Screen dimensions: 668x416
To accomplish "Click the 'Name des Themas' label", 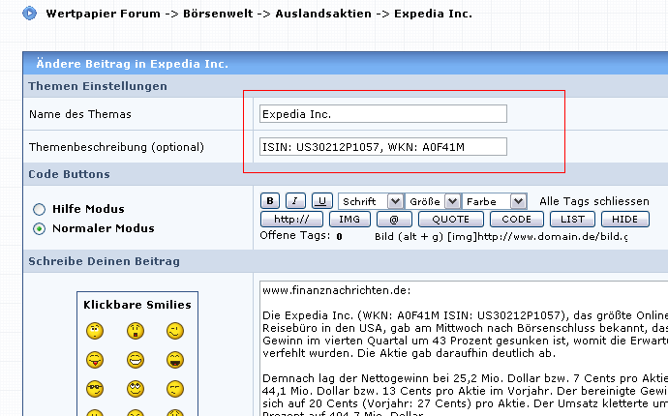I will [80, 114].
